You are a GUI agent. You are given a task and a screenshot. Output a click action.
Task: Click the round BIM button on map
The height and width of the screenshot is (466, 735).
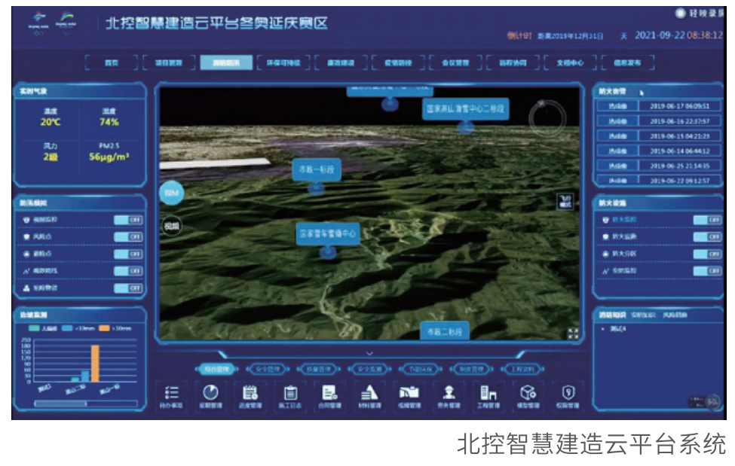172,193
